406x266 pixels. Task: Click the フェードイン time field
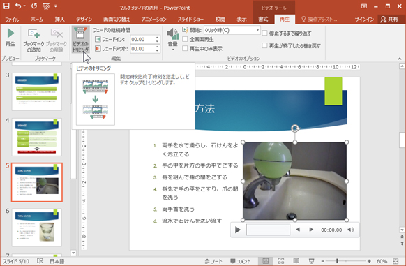tap(142, 39)
